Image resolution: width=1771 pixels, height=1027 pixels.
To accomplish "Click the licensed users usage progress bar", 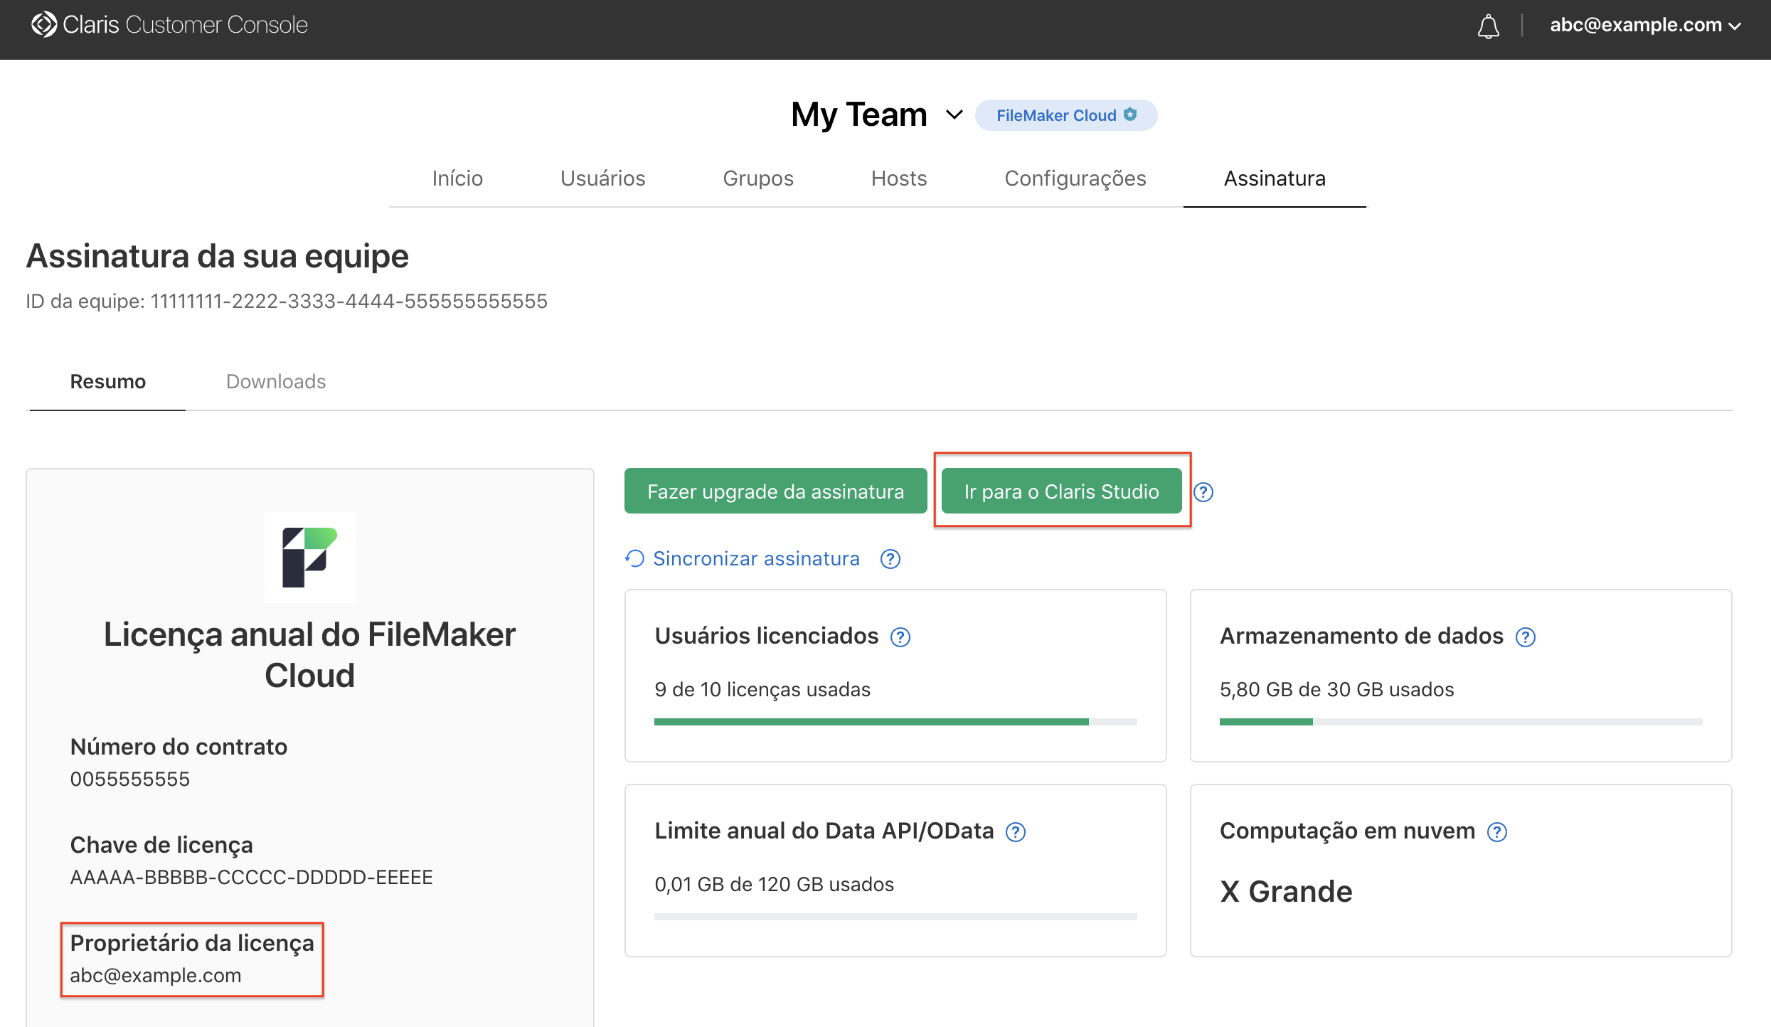I will pos(895,722).
